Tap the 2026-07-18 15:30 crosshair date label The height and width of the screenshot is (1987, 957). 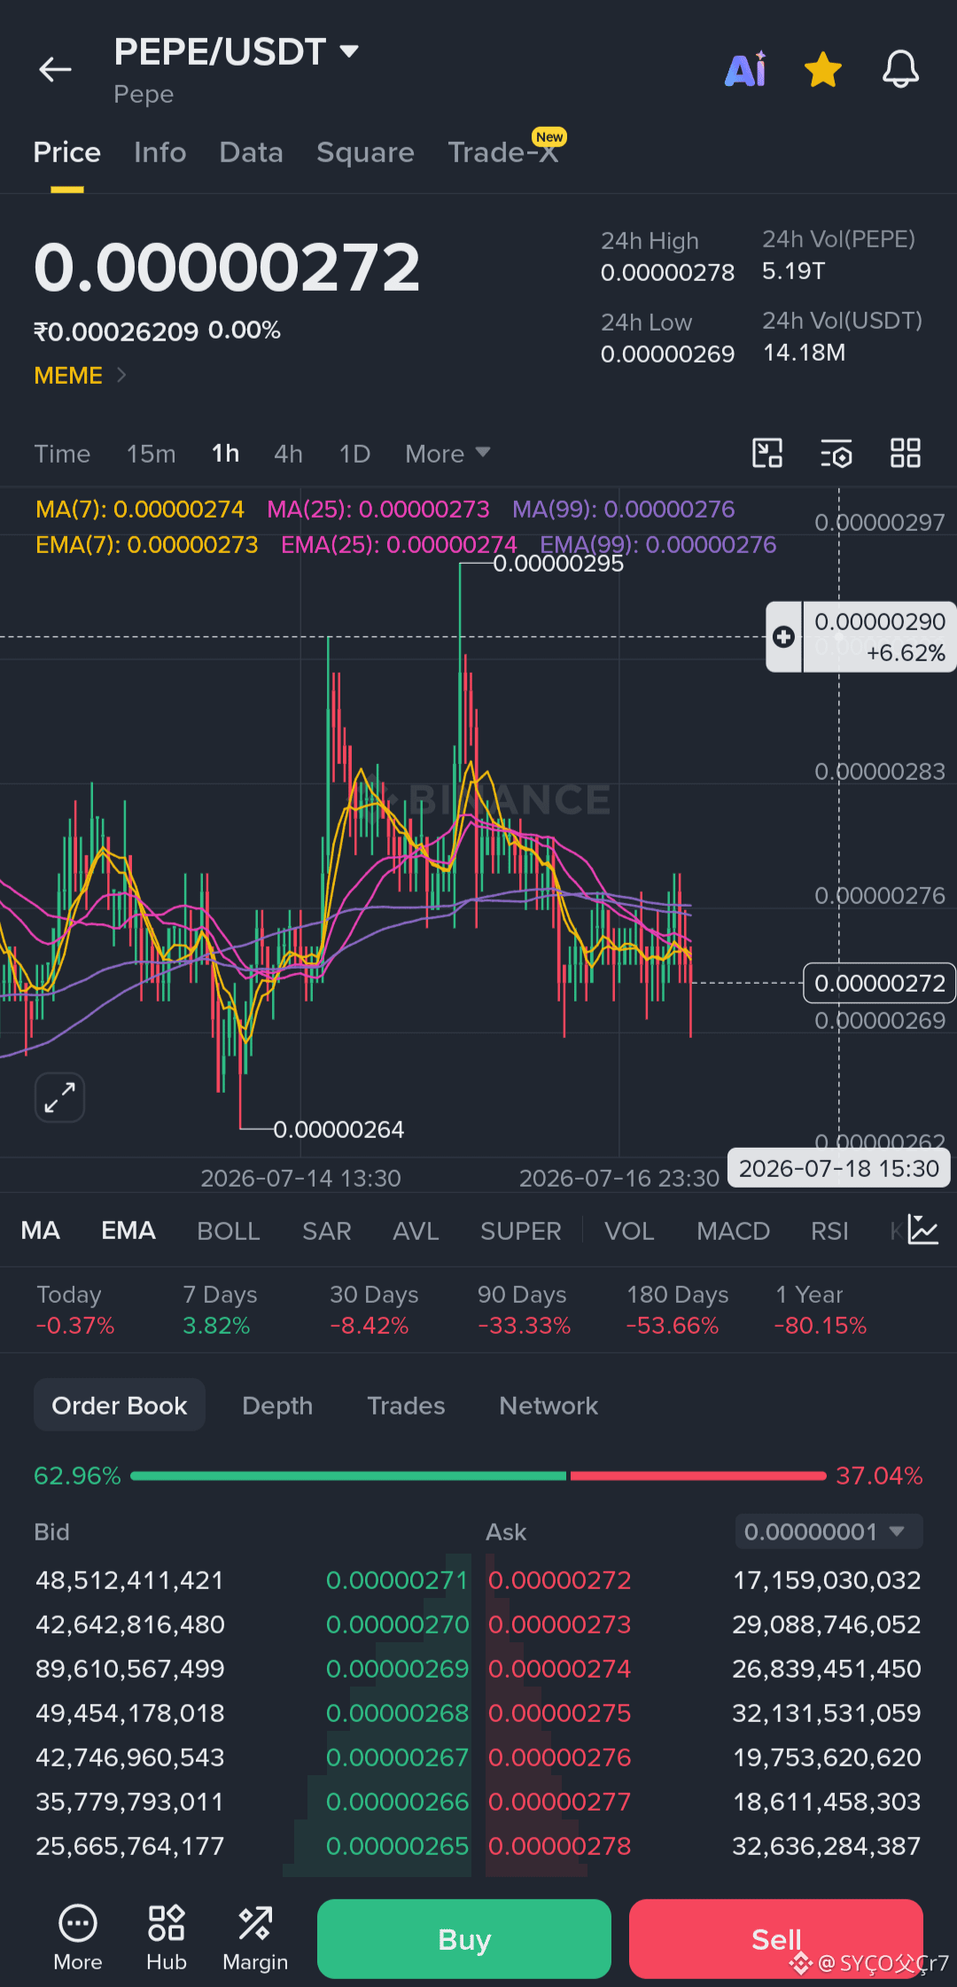(838, 1168)
